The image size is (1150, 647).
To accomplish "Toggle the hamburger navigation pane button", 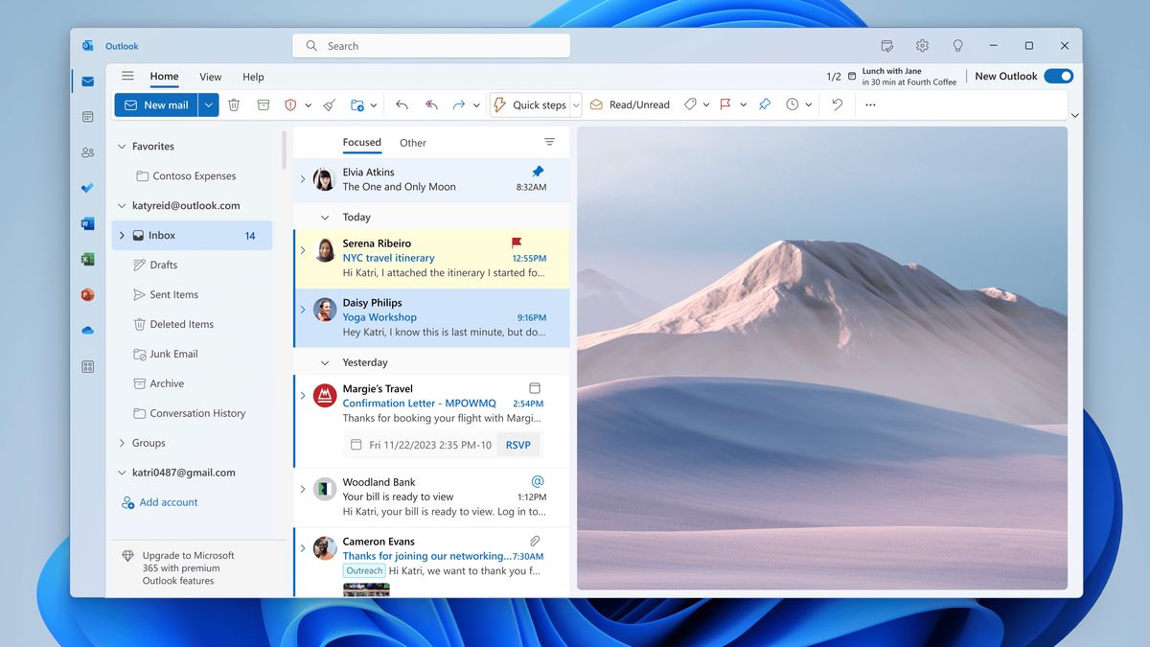I will [x=127, y=77].
